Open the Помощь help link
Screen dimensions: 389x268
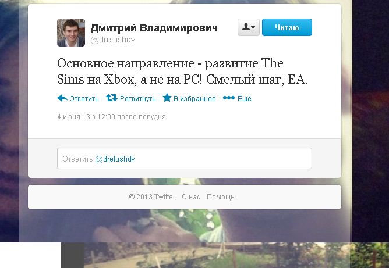coord(221,197)
